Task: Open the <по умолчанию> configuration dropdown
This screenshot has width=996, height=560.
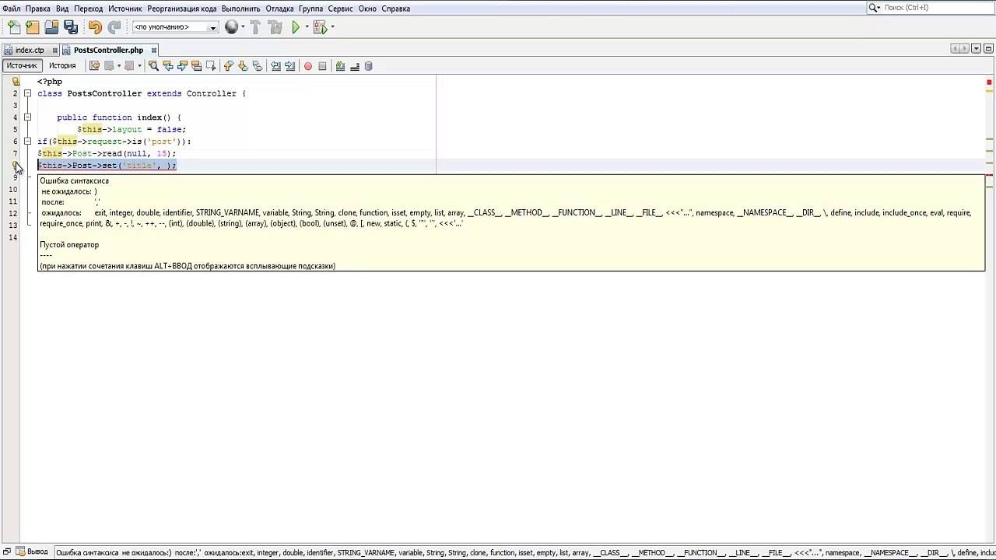Action: click(175, 27)
